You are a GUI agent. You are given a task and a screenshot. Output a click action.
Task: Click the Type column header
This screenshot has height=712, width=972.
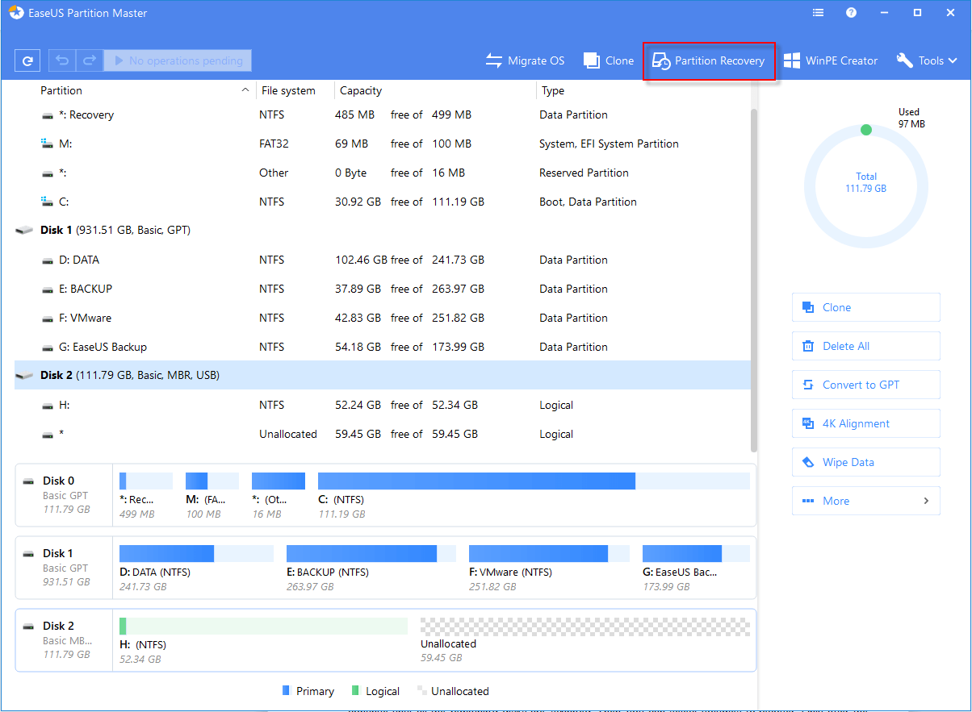(553, 91)
